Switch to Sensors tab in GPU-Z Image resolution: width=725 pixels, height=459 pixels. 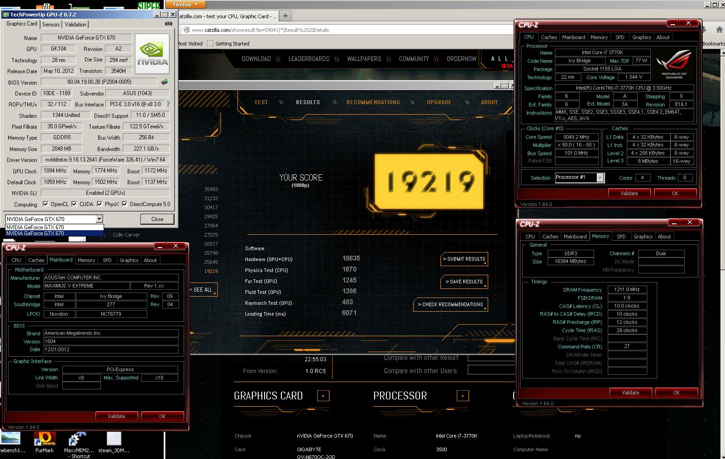[51, 25]
